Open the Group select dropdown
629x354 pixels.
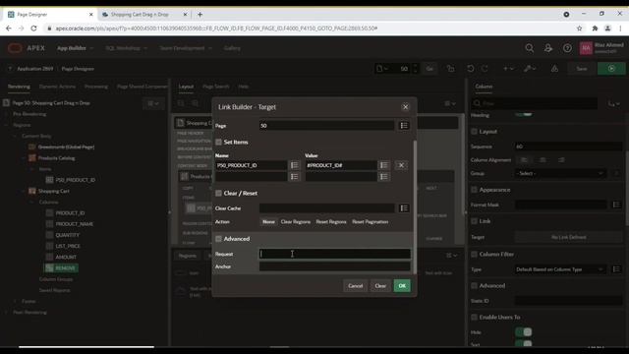[x=560, y=173]
